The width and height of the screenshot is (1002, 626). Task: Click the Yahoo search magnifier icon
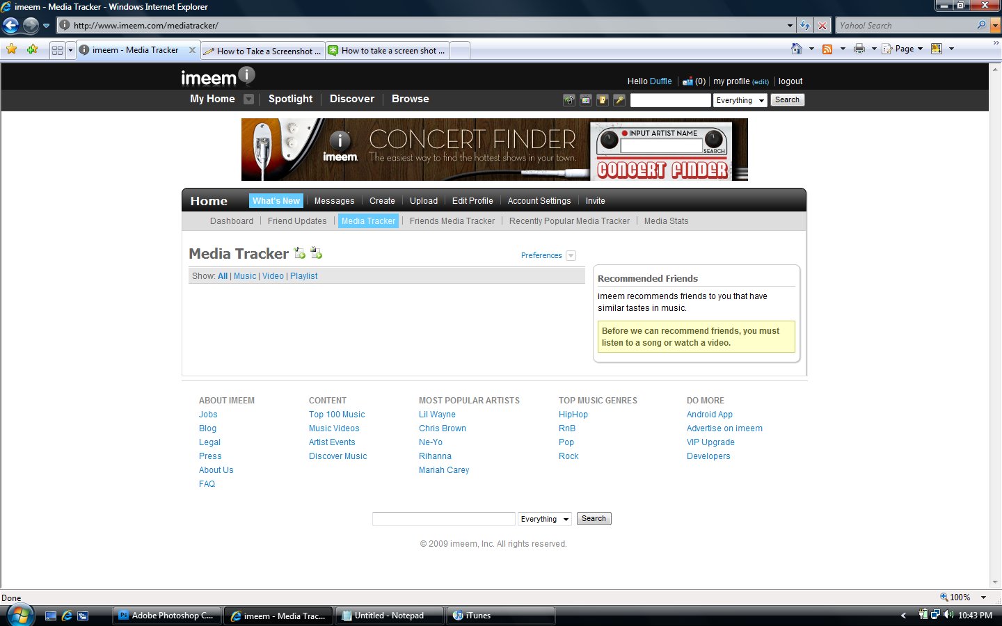981,25
